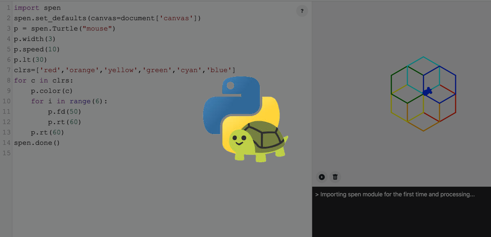The image size is (491, 237).
Task: Click the 'blue' string in the color list
Action: coord(219,70)
